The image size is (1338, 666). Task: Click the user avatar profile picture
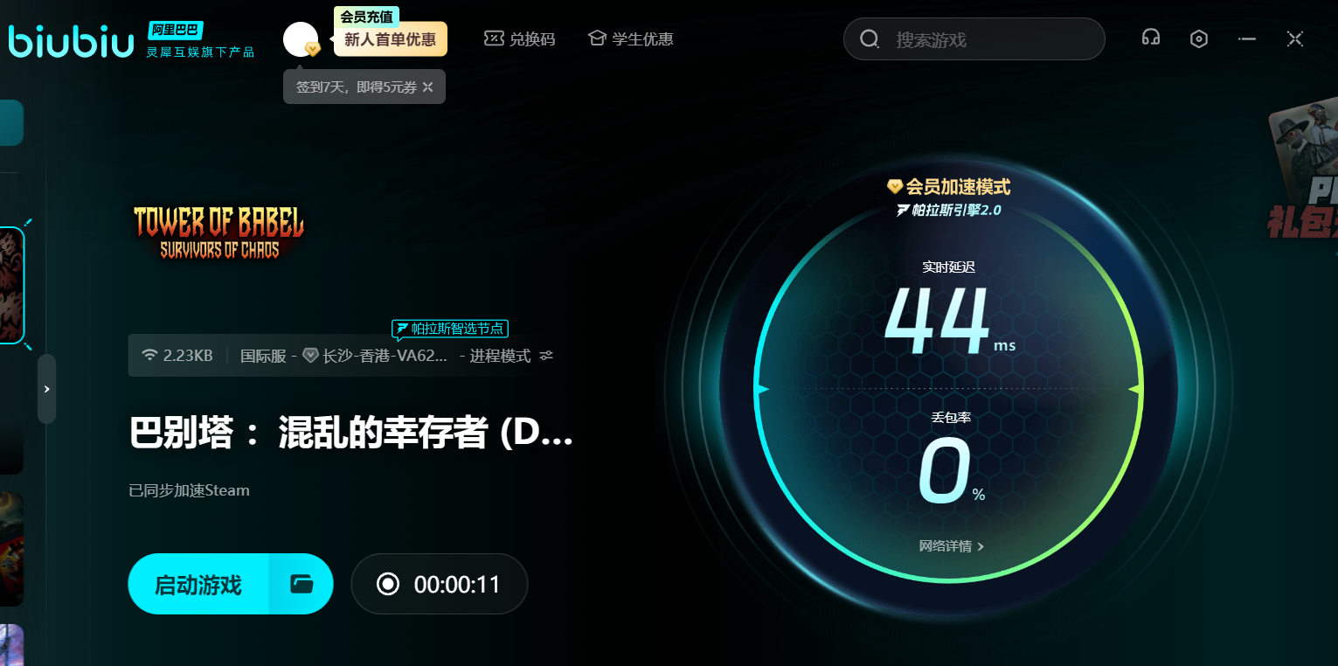click(x=300, y=39)
